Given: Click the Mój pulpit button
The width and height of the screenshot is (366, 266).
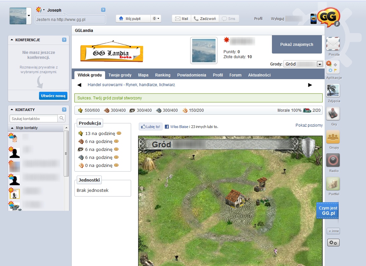Looking at the screenshot, I should [133, 19].
